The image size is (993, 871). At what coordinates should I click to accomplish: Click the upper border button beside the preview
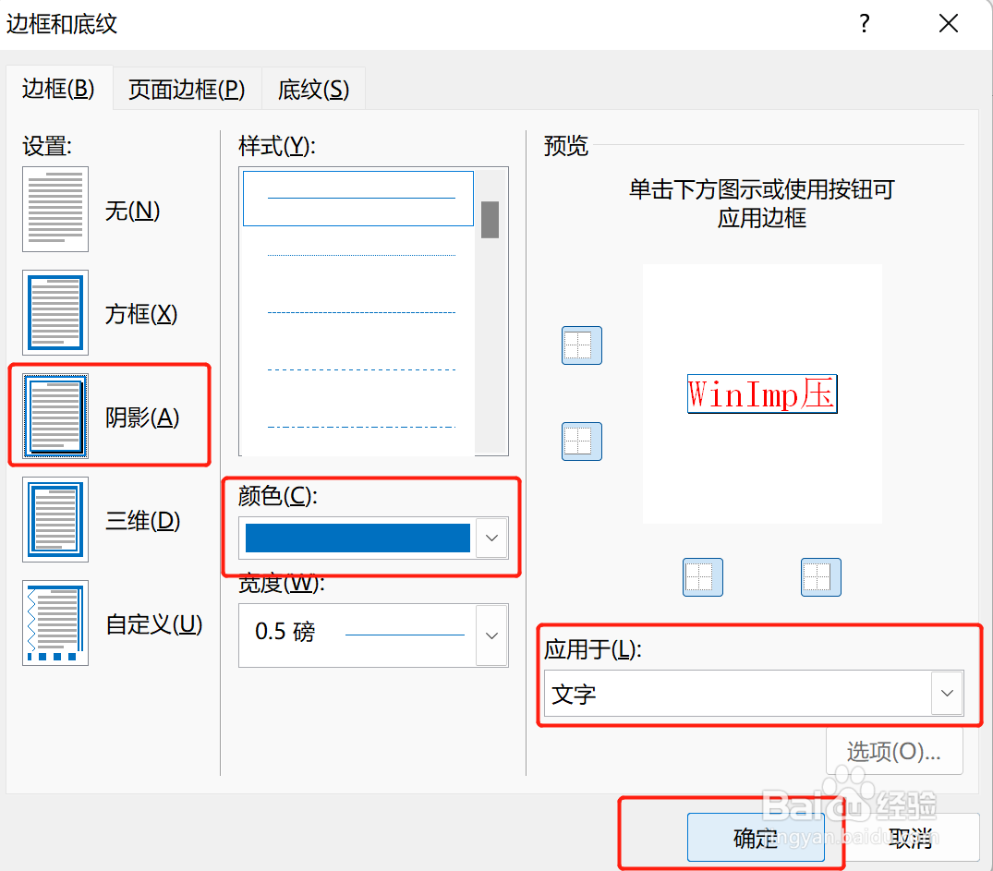pos(581,345)
